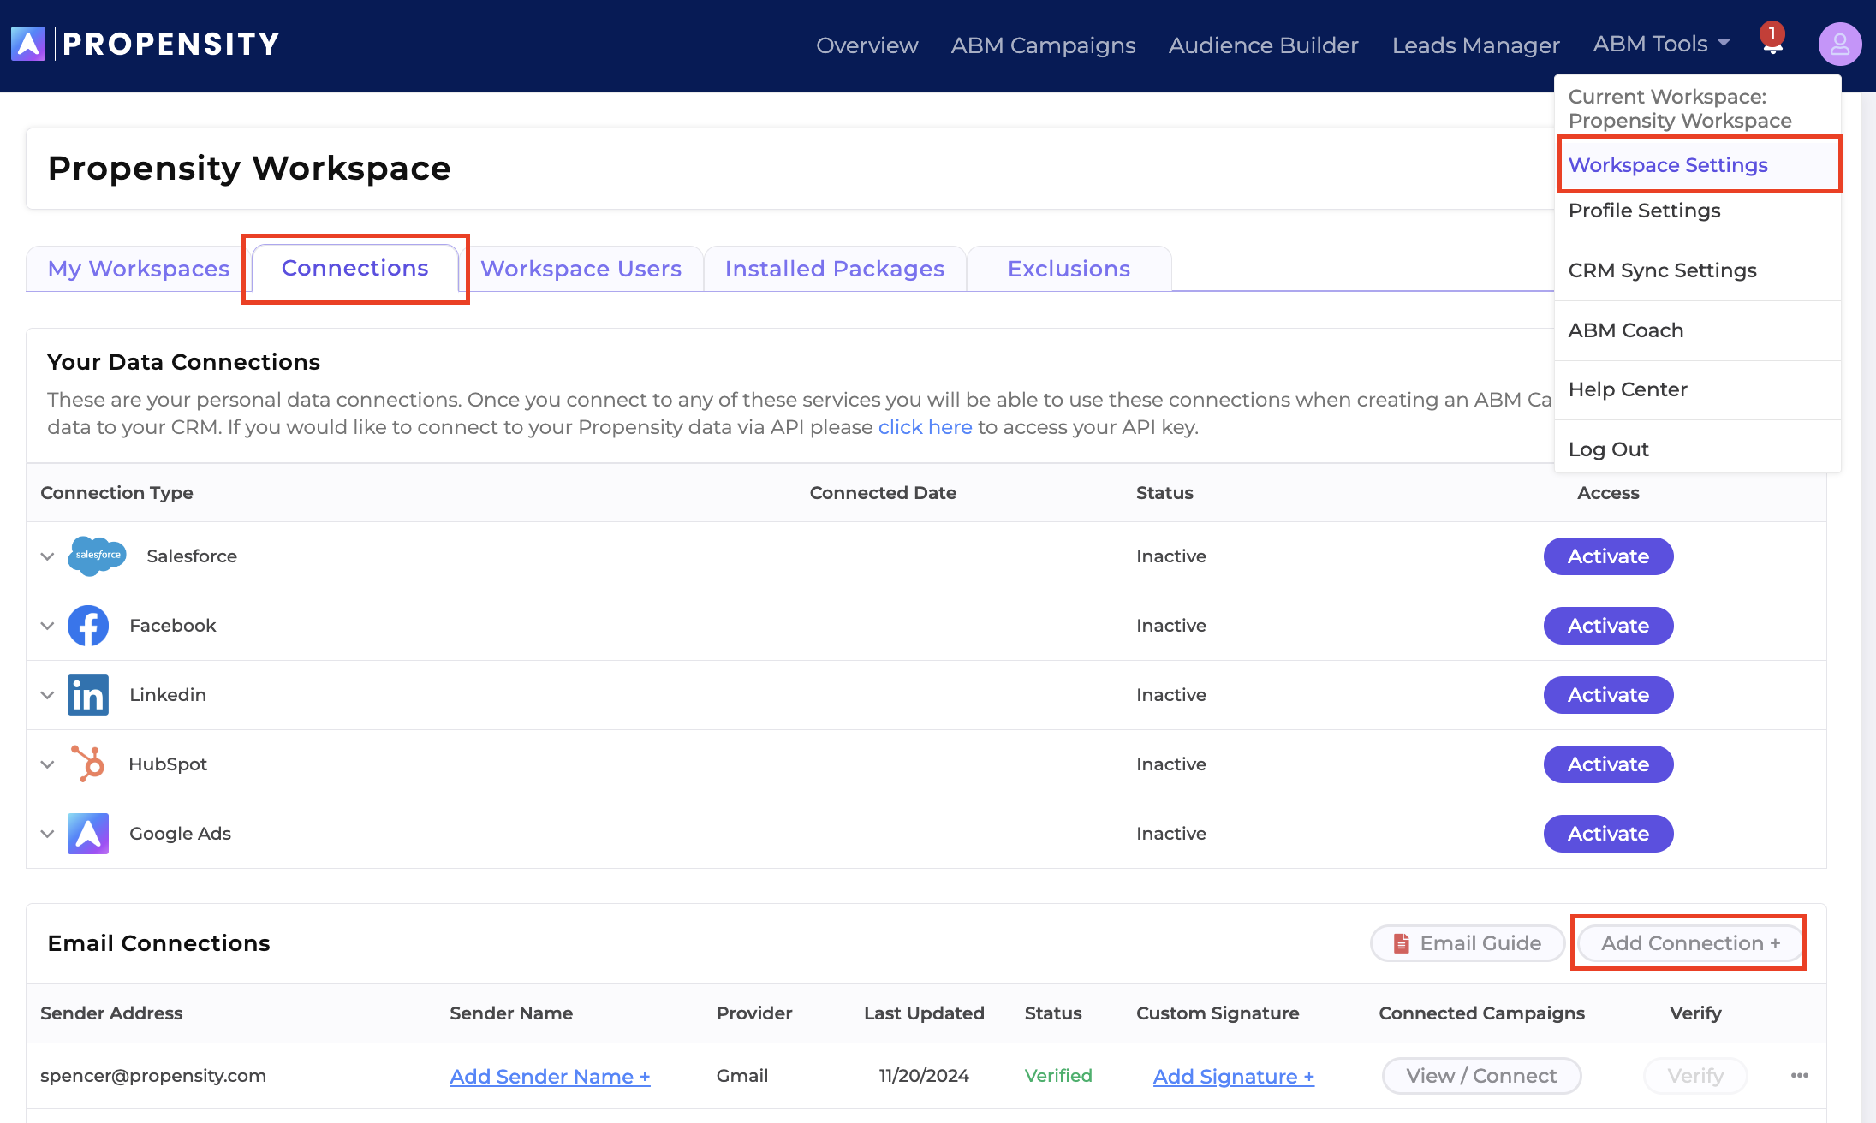The height and width of the screenshot is (1123, 1876).
Task: Click the 11/20/2024 last updated date
Action: [924, 1076]
